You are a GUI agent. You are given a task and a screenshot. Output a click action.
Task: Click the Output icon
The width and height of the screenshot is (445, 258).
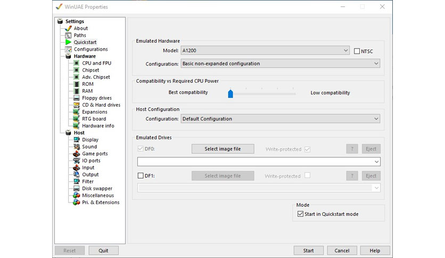point(76,174)
